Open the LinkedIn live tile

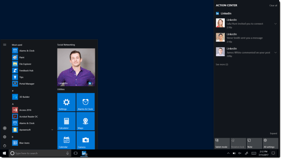coord(77,68)
